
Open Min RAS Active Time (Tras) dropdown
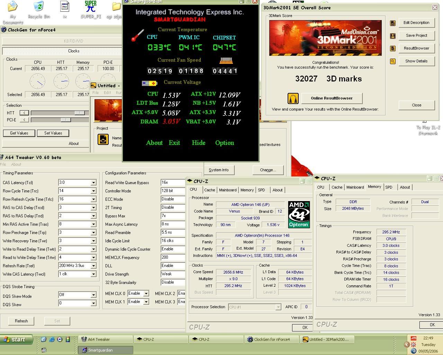tap(93, 224)
